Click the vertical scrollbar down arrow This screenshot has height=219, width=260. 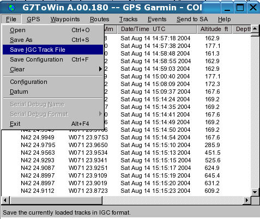[x=255, y=192]
